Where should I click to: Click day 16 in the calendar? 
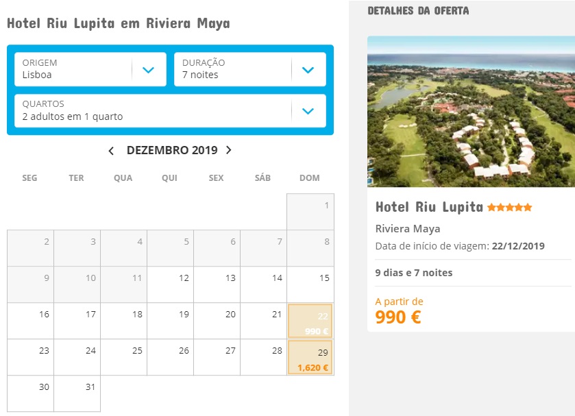click(31, 321)
